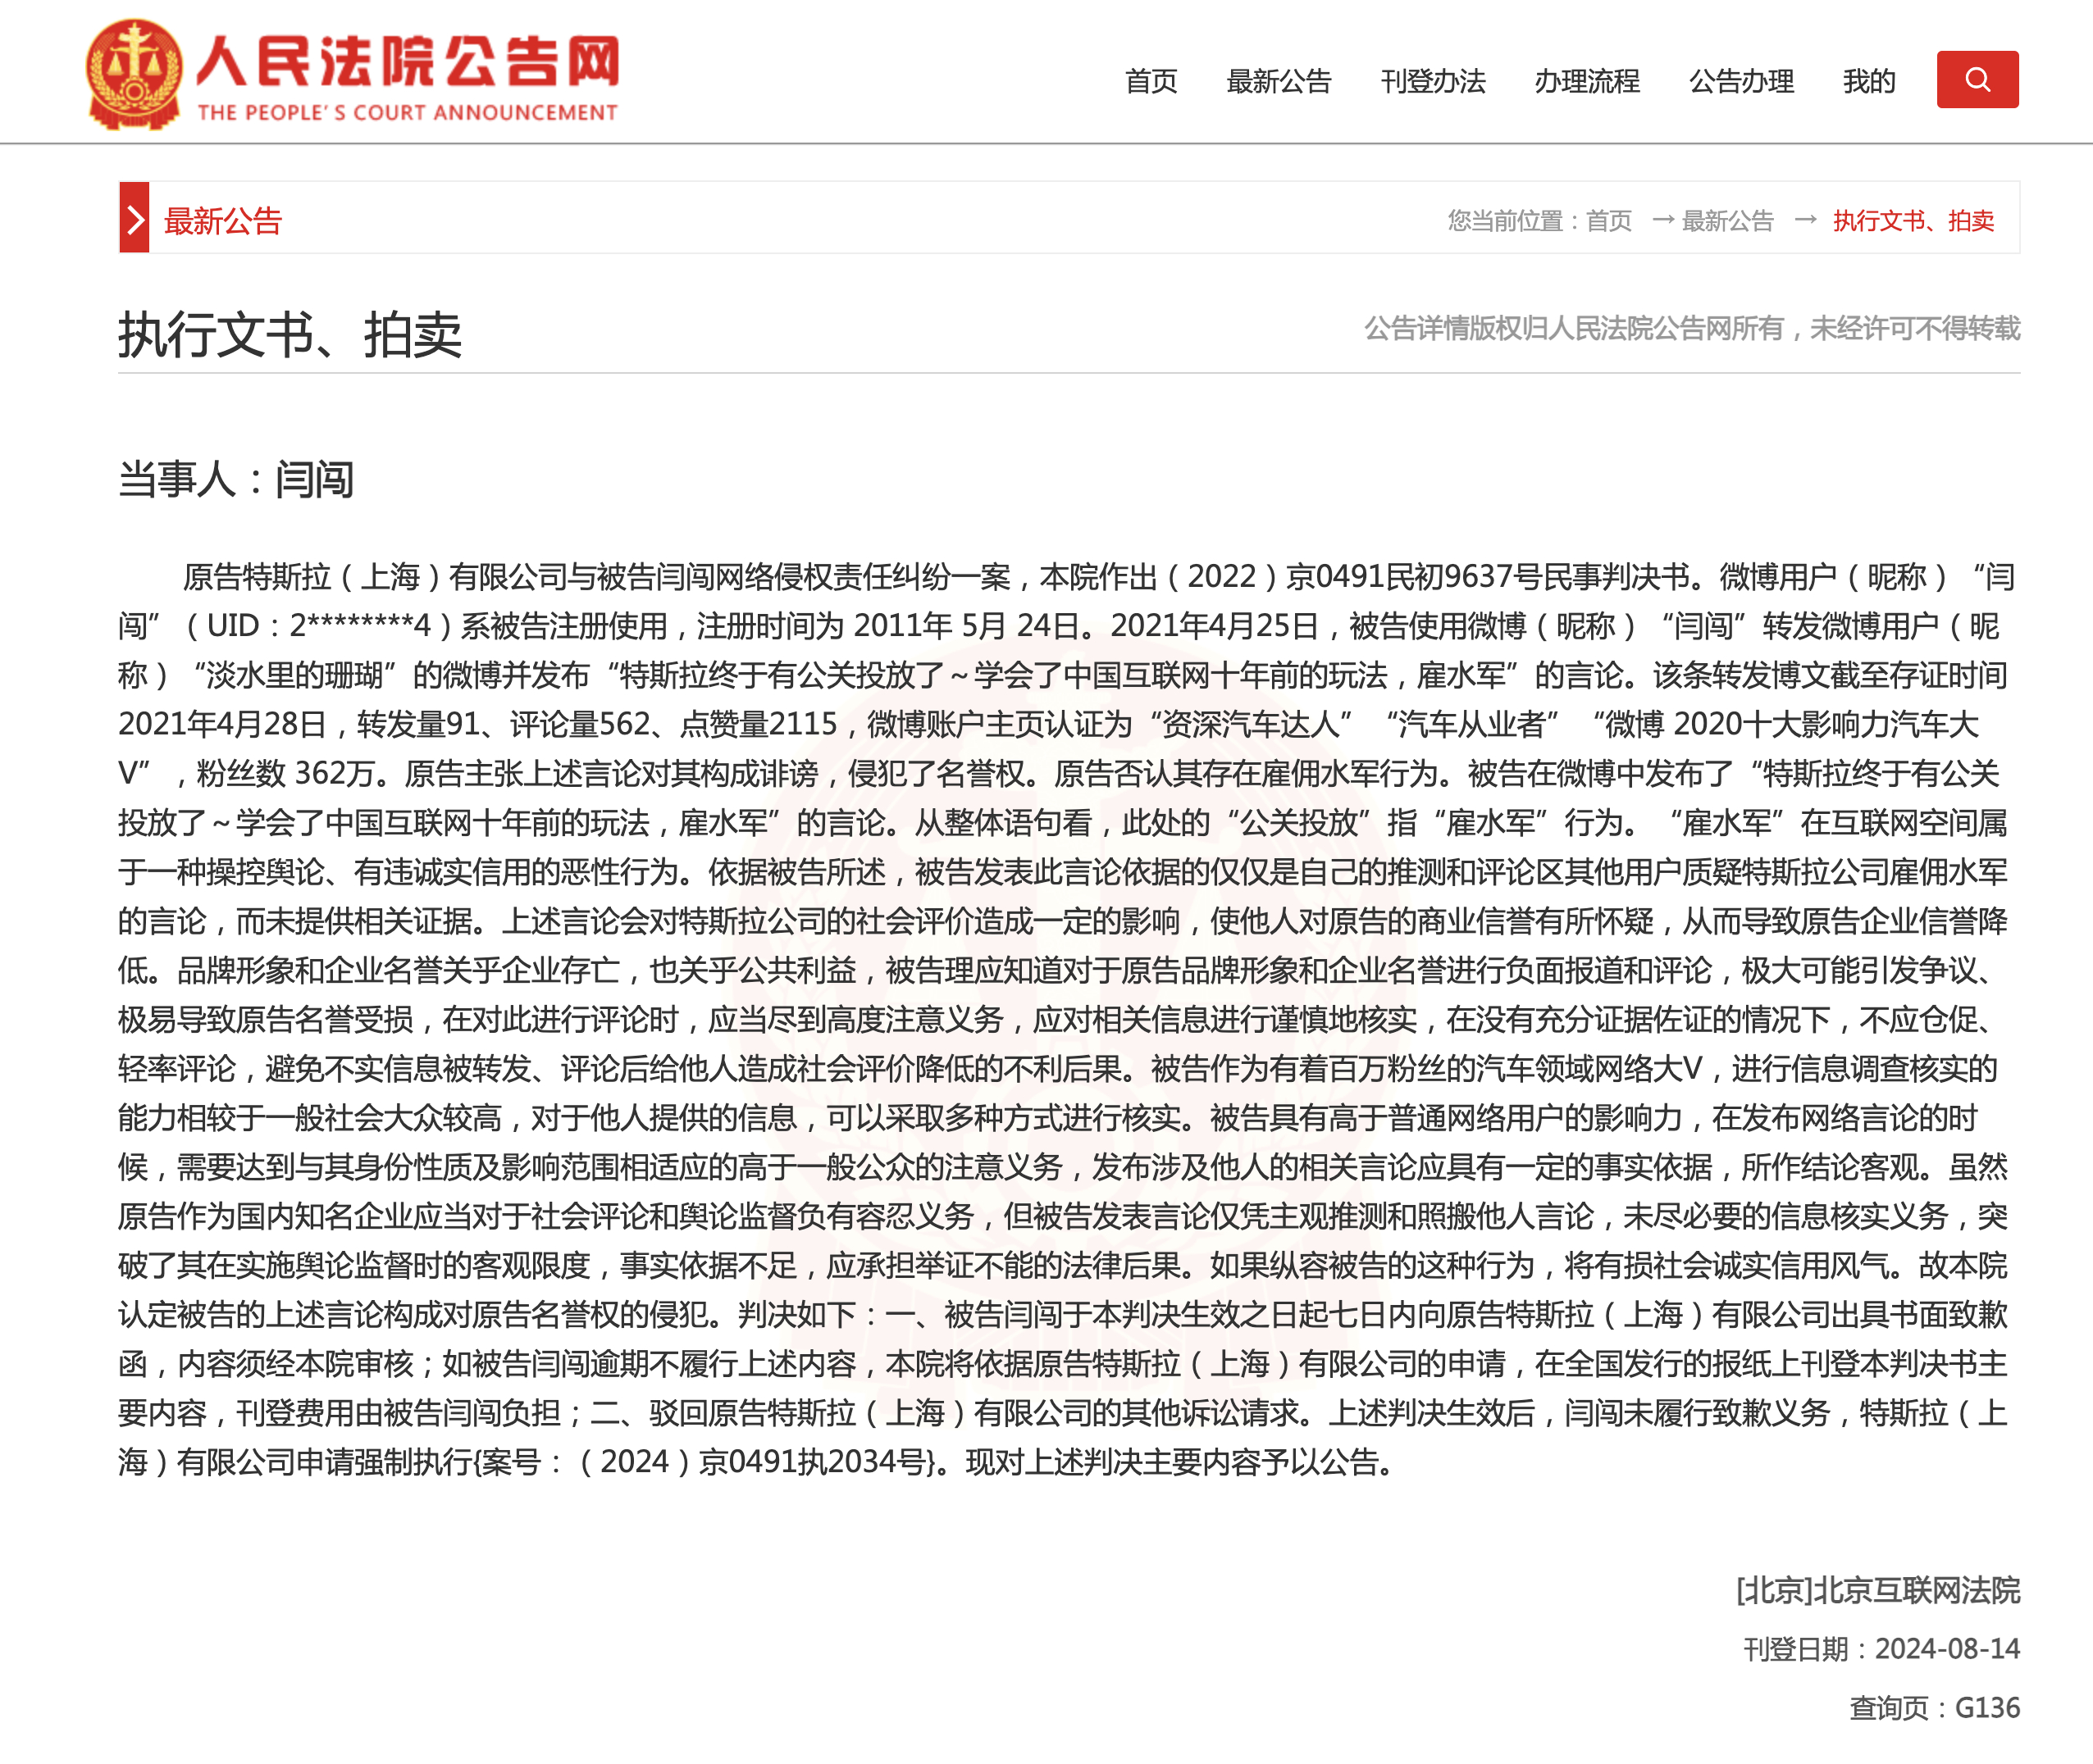This screenshot has height=1764, width=2093.
Task: Click the red 最新公告 section heading
Action: (x=223, y=220)
